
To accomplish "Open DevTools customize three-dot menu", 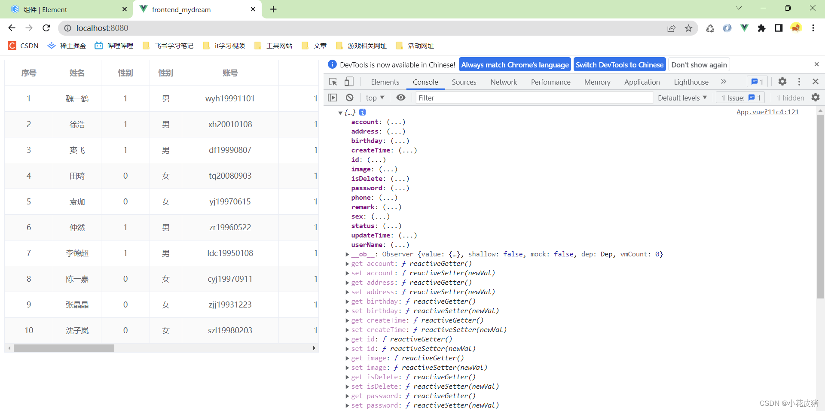I will 799,82.
